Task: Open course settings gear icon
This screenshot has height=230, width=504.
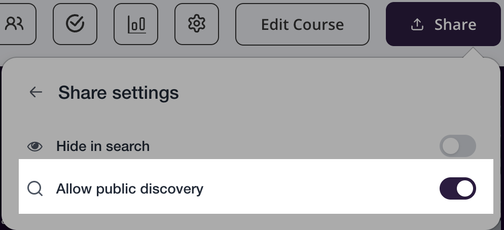Action: [x=196, y=24]
